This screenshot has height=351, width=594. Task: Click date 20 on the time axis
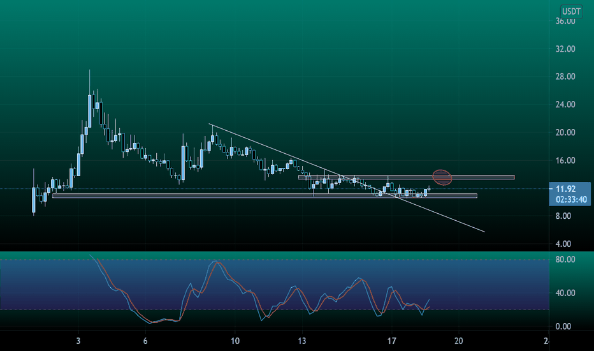[458, 341]
